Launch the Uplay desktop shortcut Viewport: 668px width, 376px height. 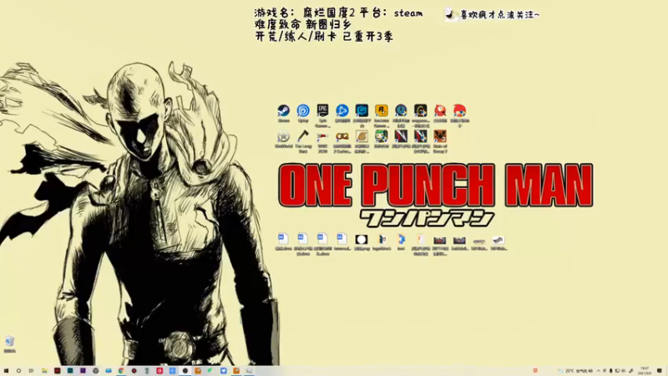[303, 114]
